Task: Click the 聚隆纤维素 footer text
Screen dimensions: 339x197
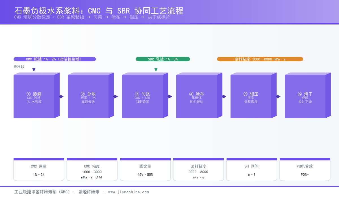Action: pos(89,192)
